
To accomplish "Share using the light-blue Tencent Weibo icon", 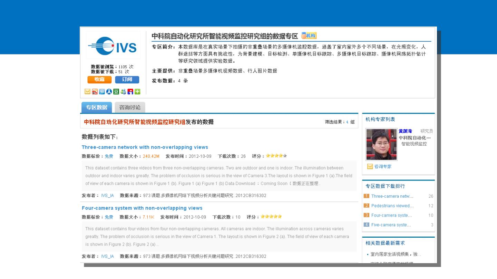I will pos(102,92).
